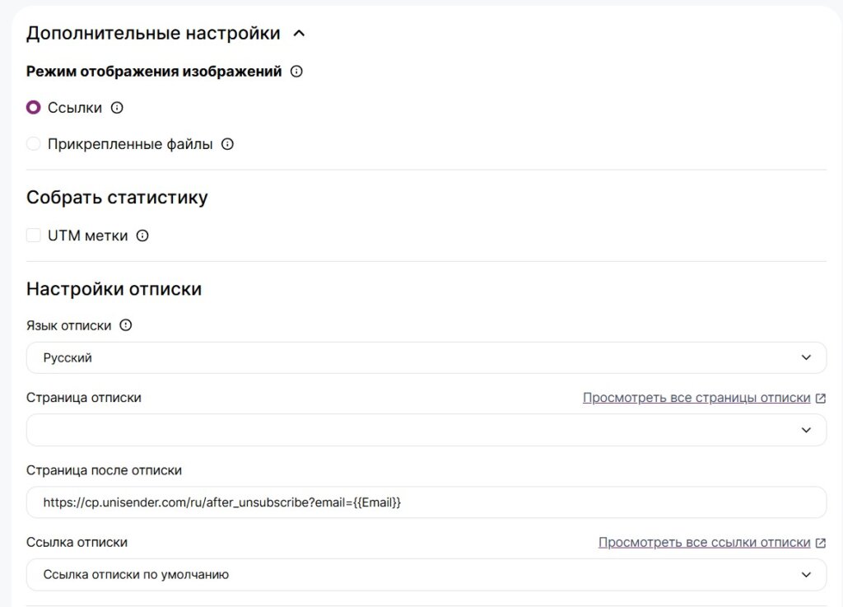Click external-link icon after Просмотреть все страницы отписки
Screen dimensions: 843x607
point(821,399)
